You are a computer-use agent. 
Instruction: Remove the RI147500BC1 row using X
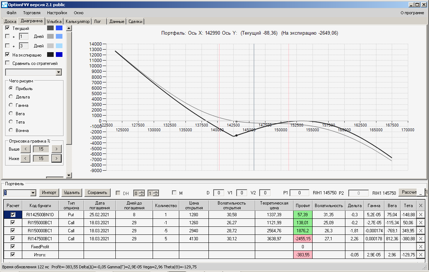pyautogui.click(x=421, y=239)
